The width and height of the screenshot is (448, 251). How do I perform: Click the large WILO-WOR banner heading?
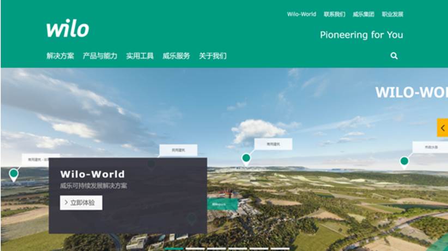411,92
